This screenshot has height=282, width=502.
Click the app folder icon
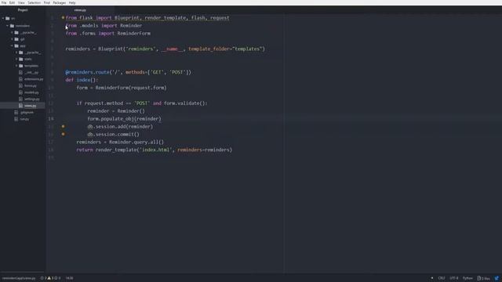pyautogui.click(x=16, y=45)
